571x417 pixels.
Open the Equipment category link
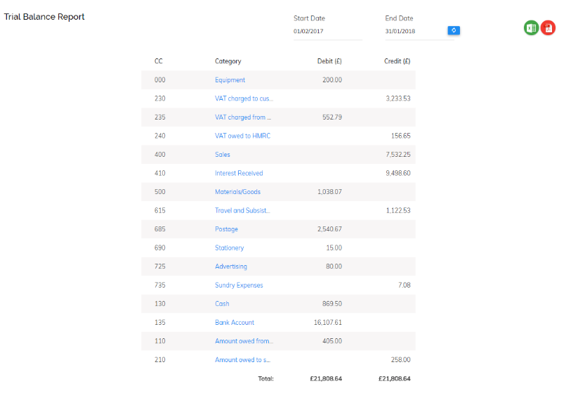point(230,80)
